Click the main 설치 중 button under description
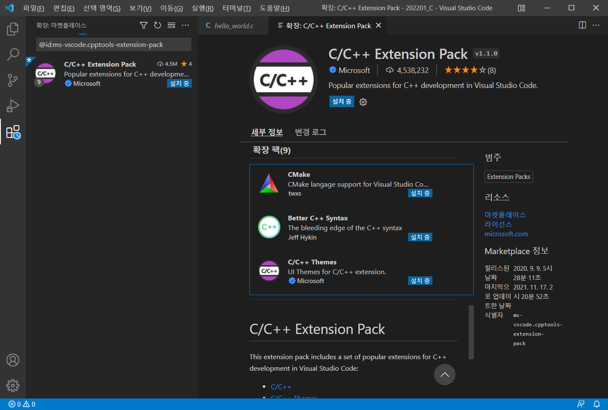 (342, 101)
